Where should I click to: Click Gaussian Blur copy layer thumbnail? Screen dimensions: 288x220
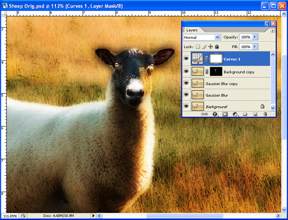197,83
